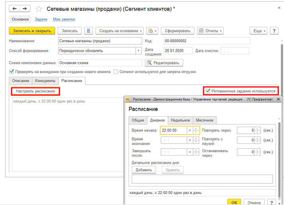This screenshot has height=205, width=284.
Task: Adjust the Повторять через seconds spinner
Action: click(258, 130)
